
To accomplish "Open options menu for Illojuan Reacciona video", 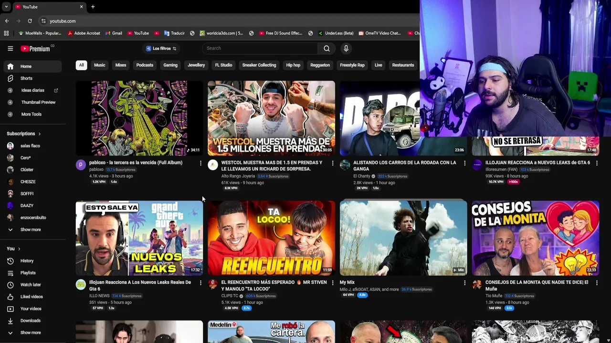I will 200,283.
